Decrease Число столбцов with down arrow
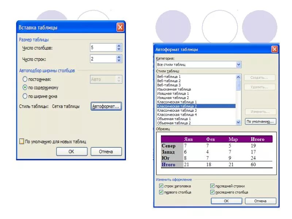Image resolution: width=292 pixels, height=219 pixels. pyautogui.click(x=119, y=49)
